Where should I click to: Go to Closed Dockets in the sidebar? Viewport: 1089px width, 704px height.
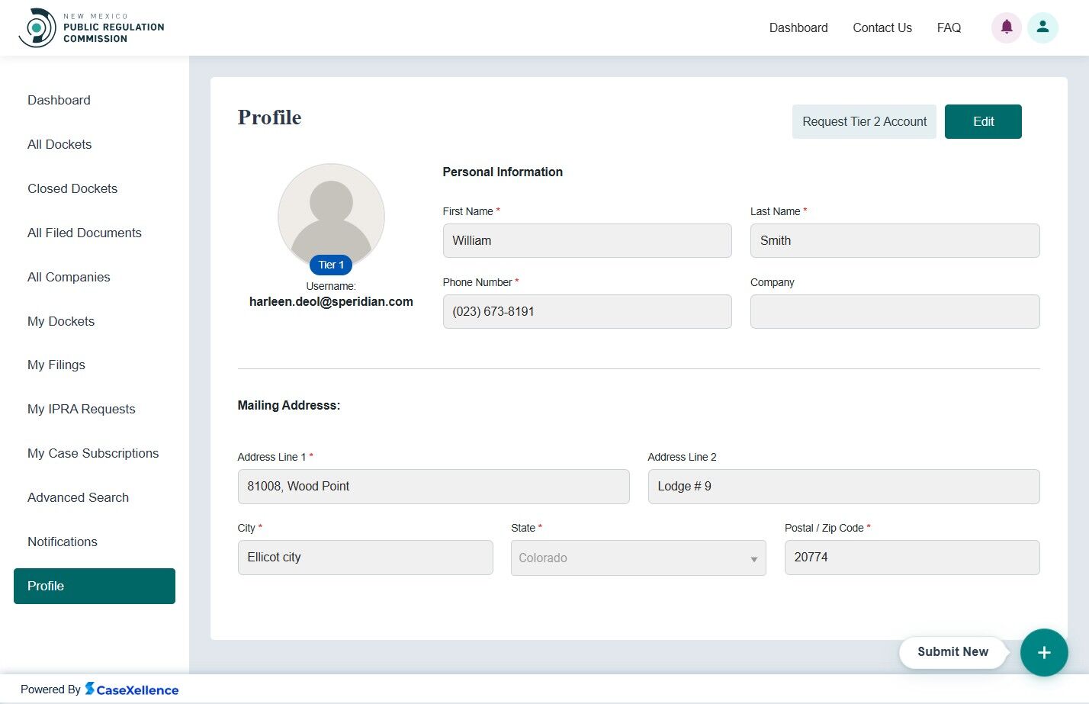click(72, 188)
